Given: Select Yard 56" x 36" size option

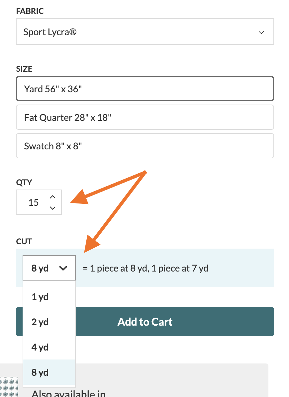Looking at the screenshot, I should pos(145,89).
